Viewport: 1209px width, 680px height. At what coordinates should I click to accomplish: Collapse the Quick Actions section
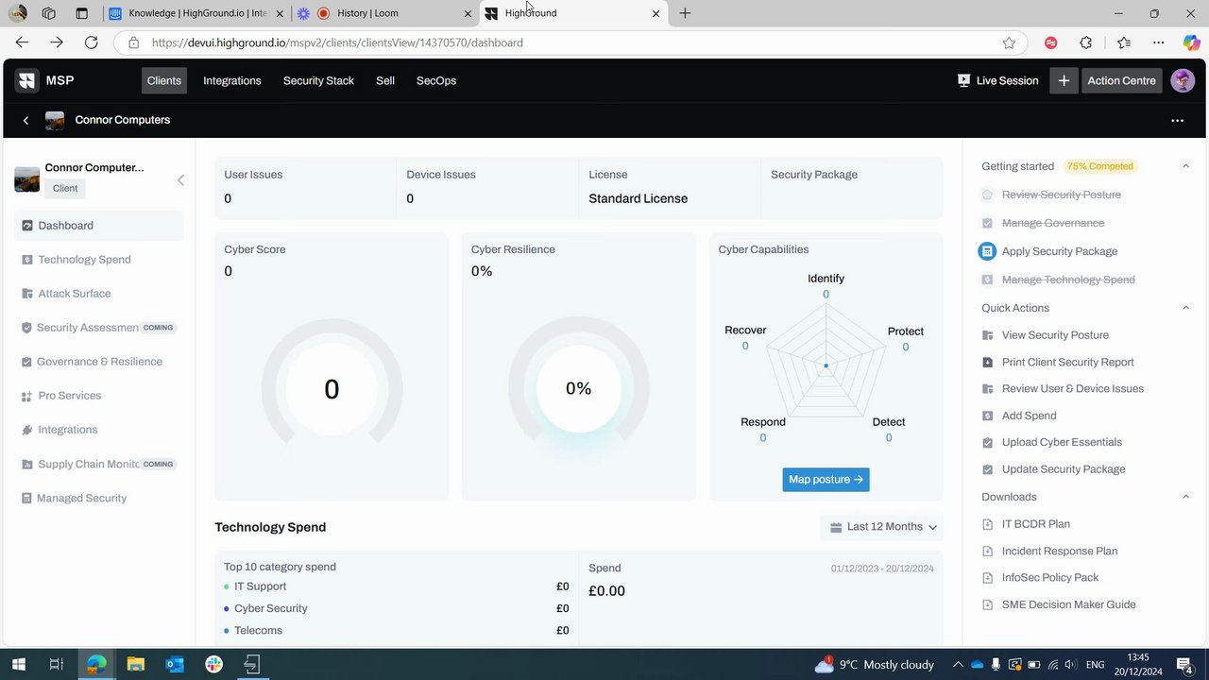point(1186,308)
